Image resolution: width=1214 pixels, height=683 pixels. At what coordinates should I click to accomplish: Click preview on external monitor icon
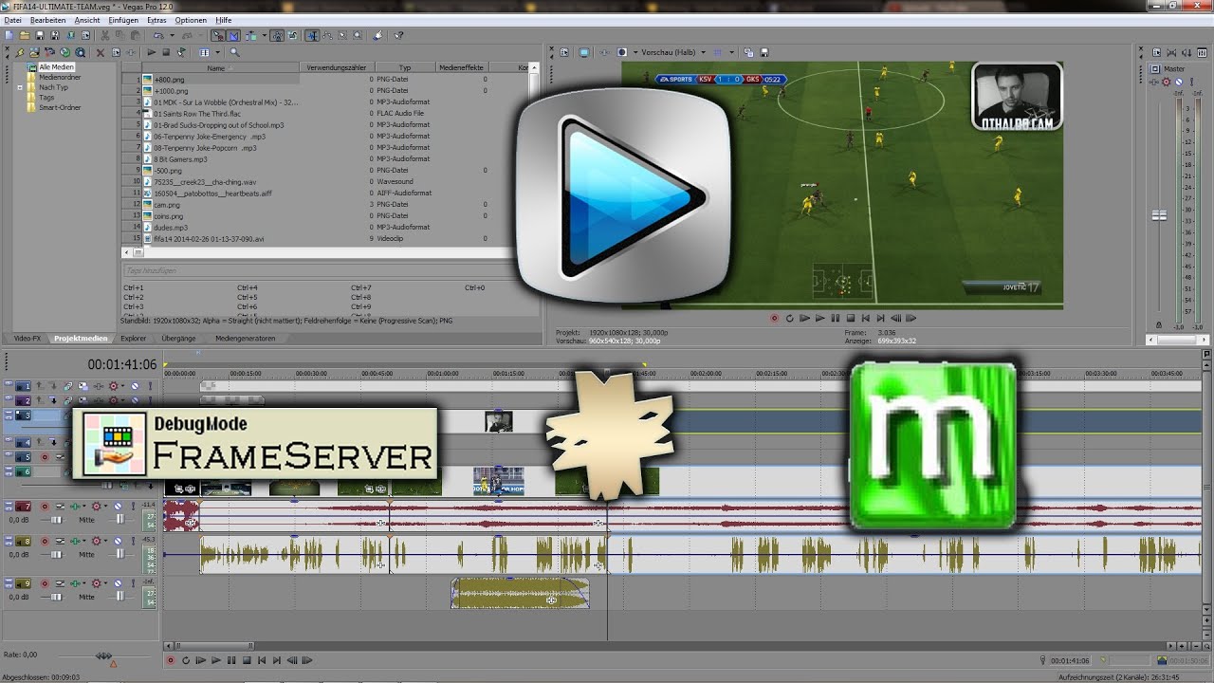click(x=584, y=52)
